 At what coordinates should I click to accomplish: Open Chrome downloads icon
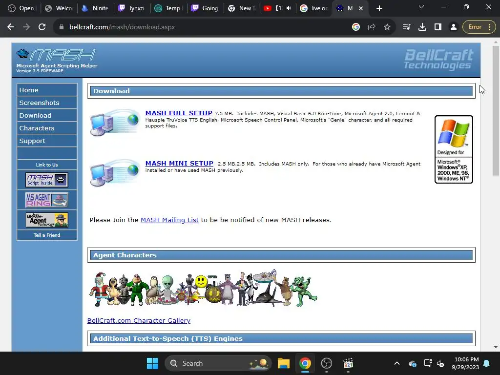pos(422,27)
